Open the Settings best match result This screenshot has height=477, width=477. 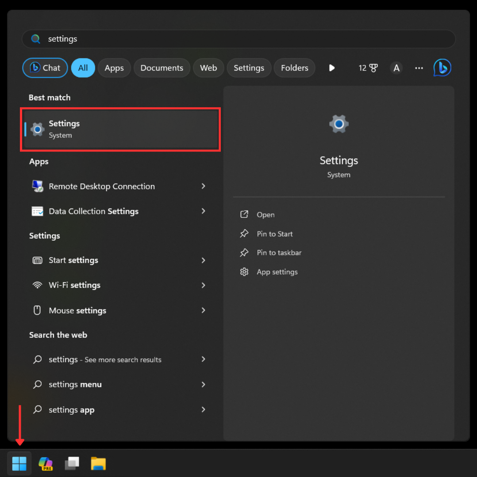tap(120, 129)
